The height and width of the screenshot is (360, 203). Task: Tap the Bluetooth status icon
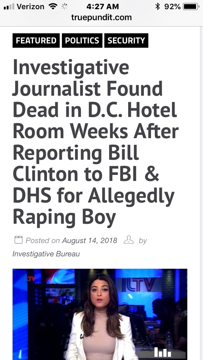157,7
